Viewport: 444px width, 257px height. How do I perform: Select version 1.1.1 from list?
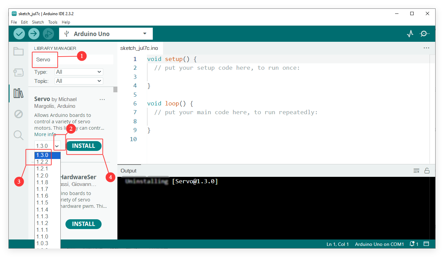(48, 230)
